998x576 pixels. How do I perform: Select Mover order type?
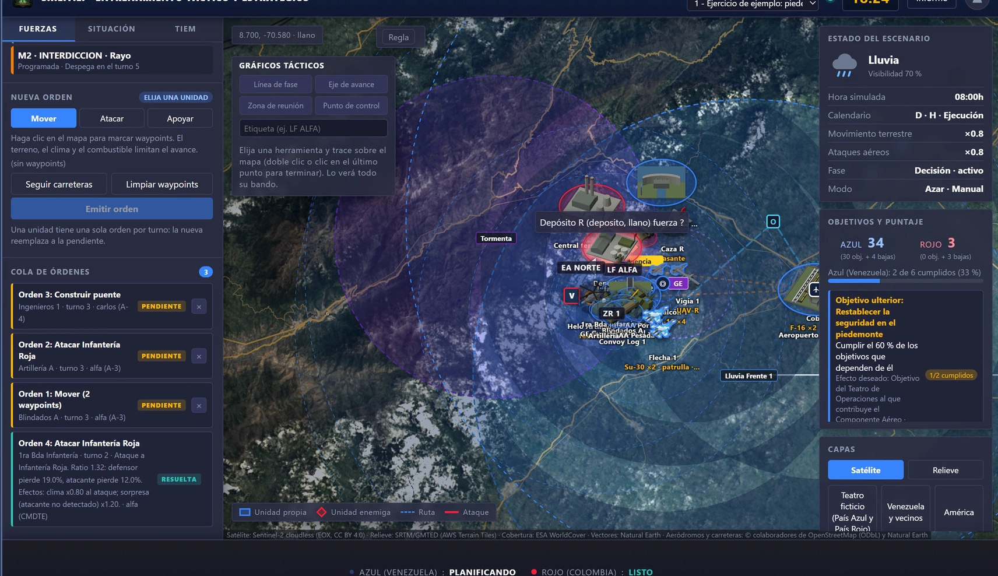pyautogui.click(x=44, y=118)
